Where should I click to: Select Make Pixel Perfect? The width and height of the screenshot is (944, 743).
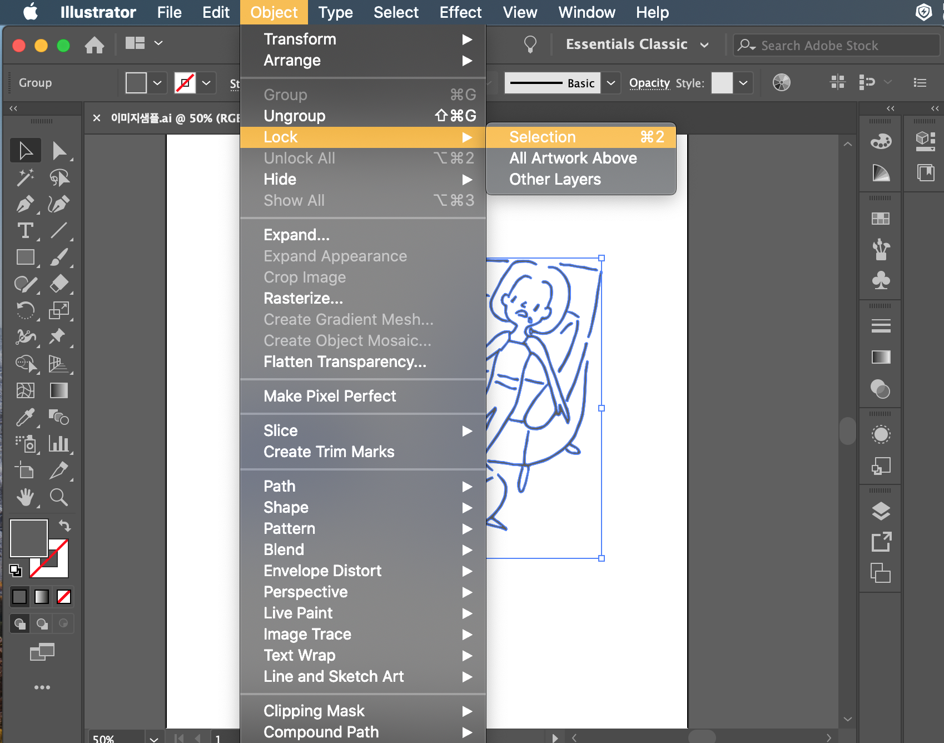363,396
